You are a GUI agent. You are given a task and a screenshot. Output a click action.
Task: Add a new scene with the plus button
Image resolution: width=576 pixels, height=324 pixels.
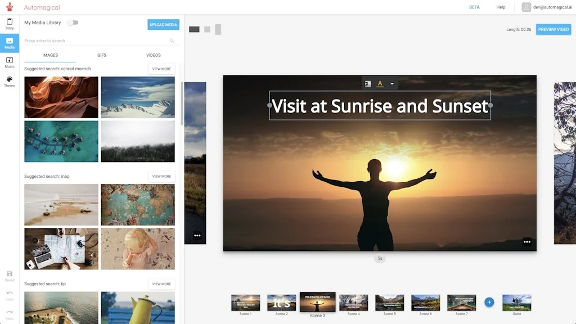pos(489,302)
